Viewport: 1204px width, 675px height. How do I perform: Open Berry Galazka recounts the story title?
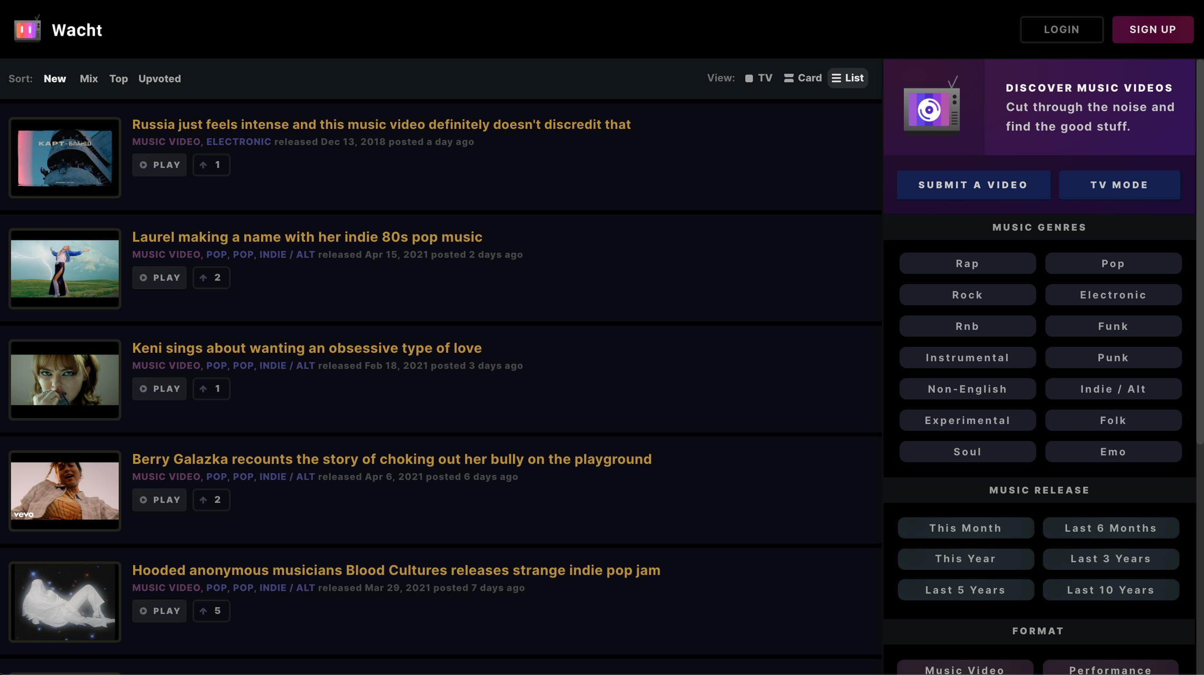[x=392, y=459]
